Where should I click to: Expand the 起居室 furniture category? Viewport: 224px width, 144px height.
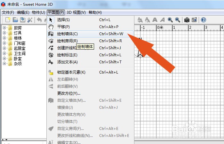4,48
